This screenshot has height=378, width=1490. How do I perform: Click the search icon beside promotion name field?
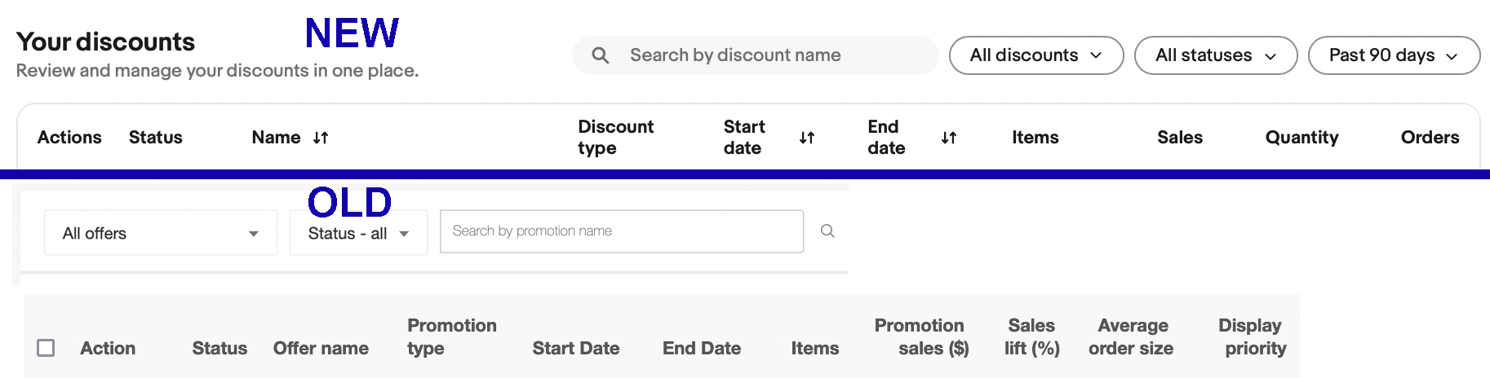tap(827, 231)
